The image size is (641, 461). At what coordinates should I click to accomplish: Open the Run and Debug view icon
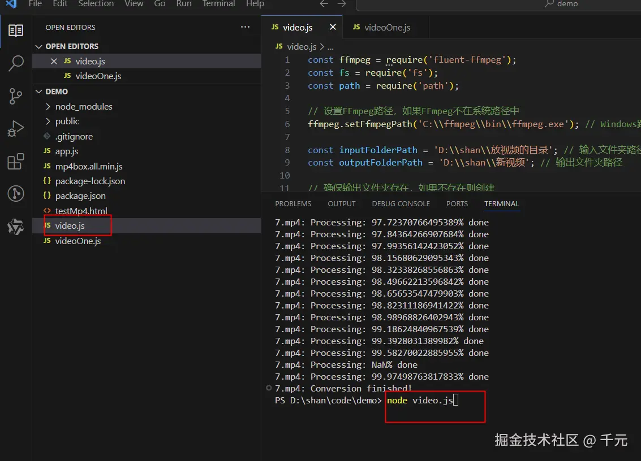15,129
